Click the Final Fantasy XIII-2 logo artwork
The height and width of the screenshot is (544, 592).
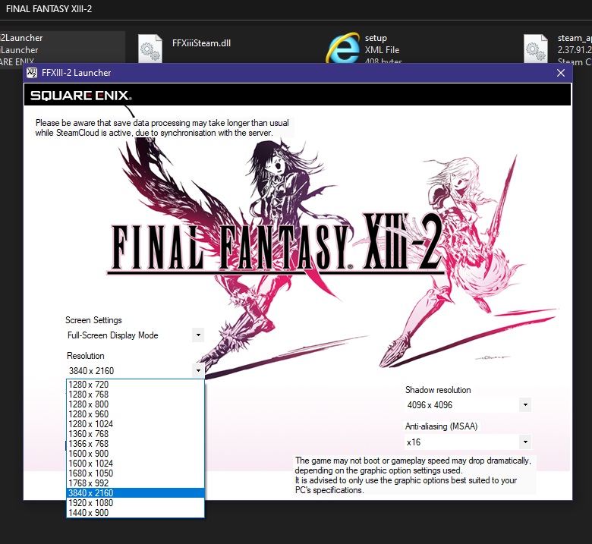point(276,244)
